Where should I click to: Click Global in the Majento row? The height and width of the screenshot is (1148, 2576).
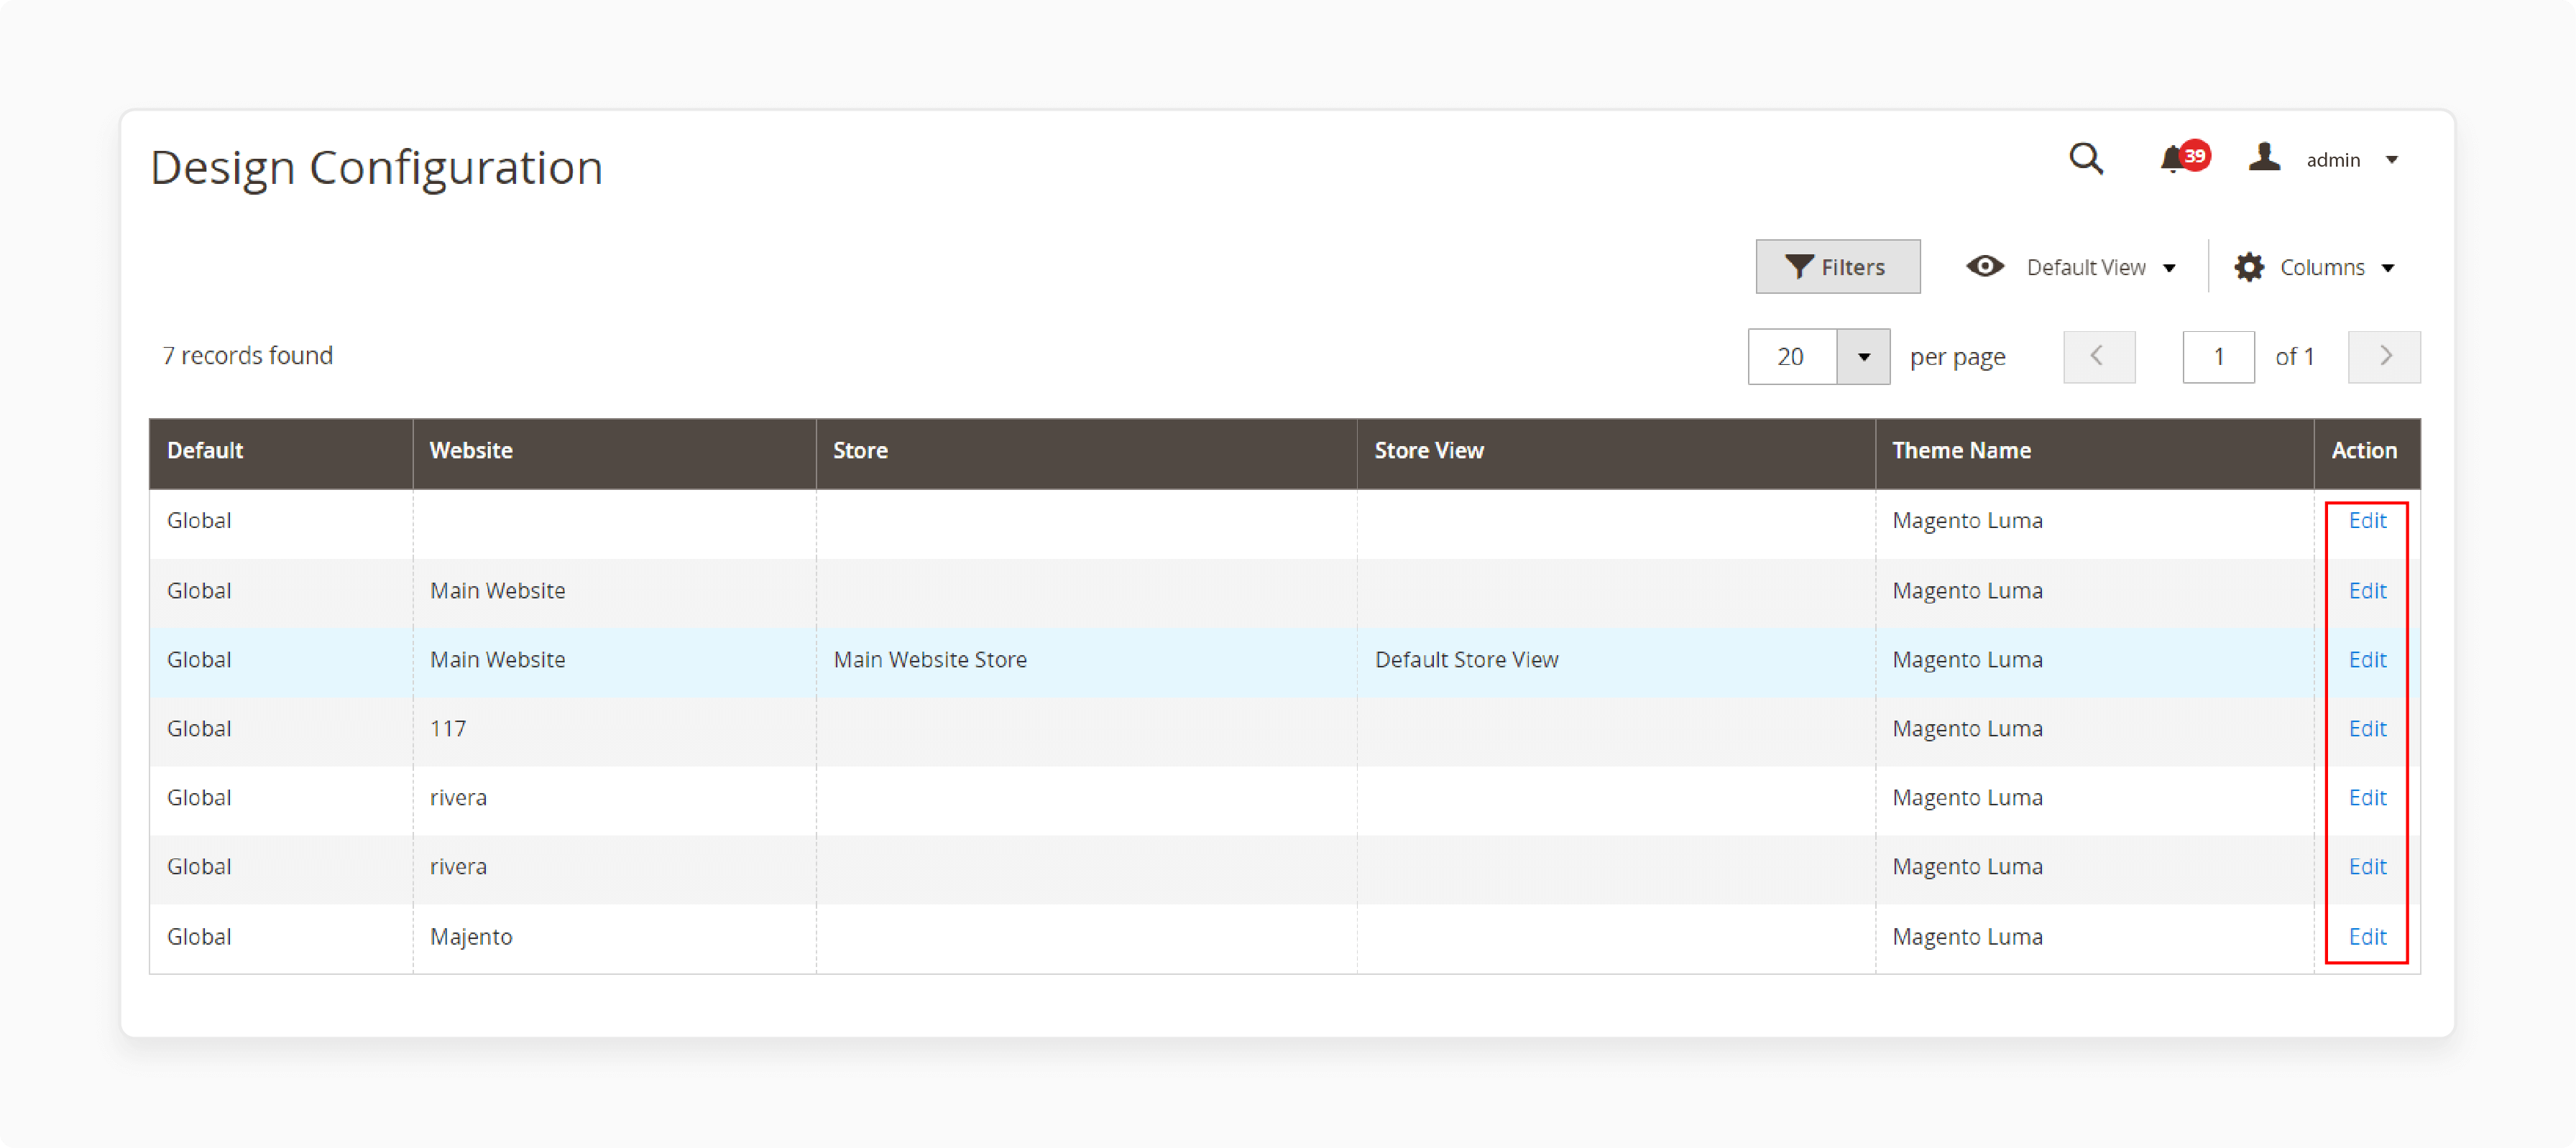click(199, 936)
